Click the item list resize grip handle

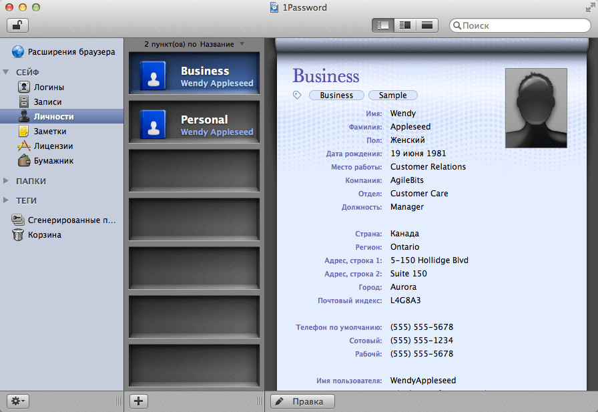pyautogui.click(x=259, y=401)
